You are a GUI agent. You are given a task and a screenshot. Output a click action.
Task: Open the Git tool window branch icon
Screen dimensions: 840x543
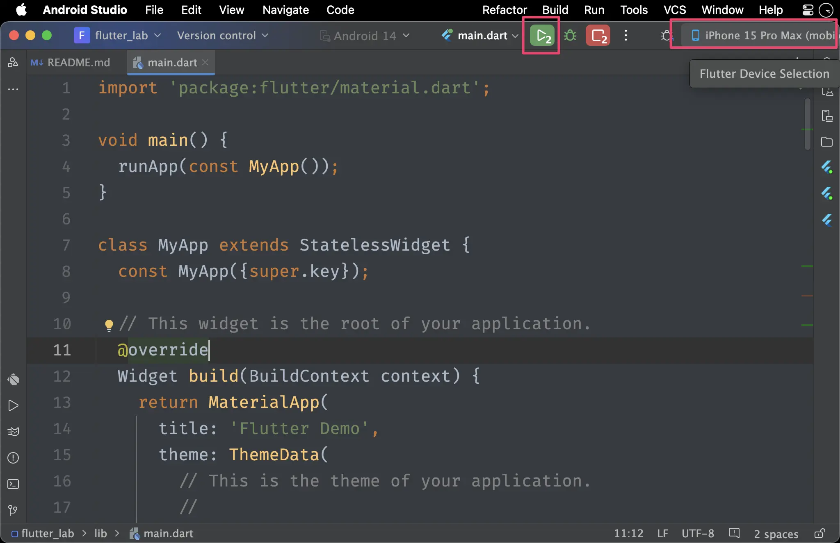(x=13, y=510)
